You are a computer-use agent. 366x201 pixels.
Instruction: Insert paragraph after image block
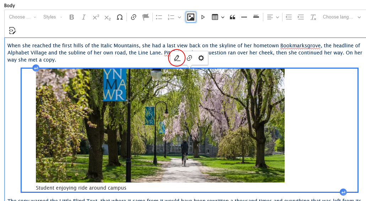(343, 192)
